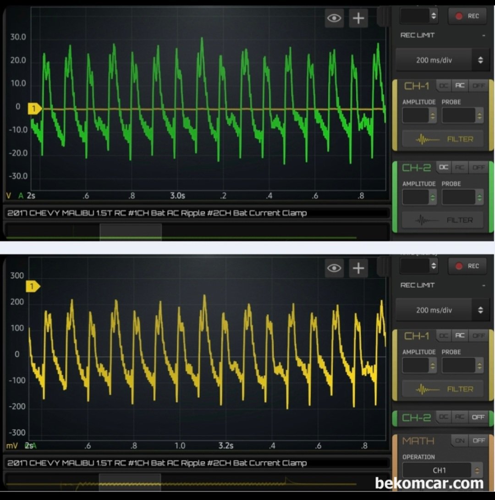
Task: Click the CH-1 AMPLITUDE stepper in the green-trace scope
Action: [x=419, y=115]
